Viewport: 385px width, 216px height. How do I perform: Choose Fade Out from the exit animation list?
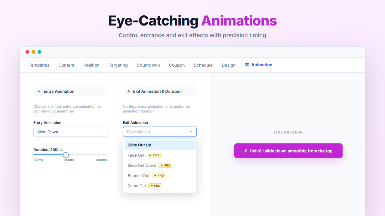136,155
